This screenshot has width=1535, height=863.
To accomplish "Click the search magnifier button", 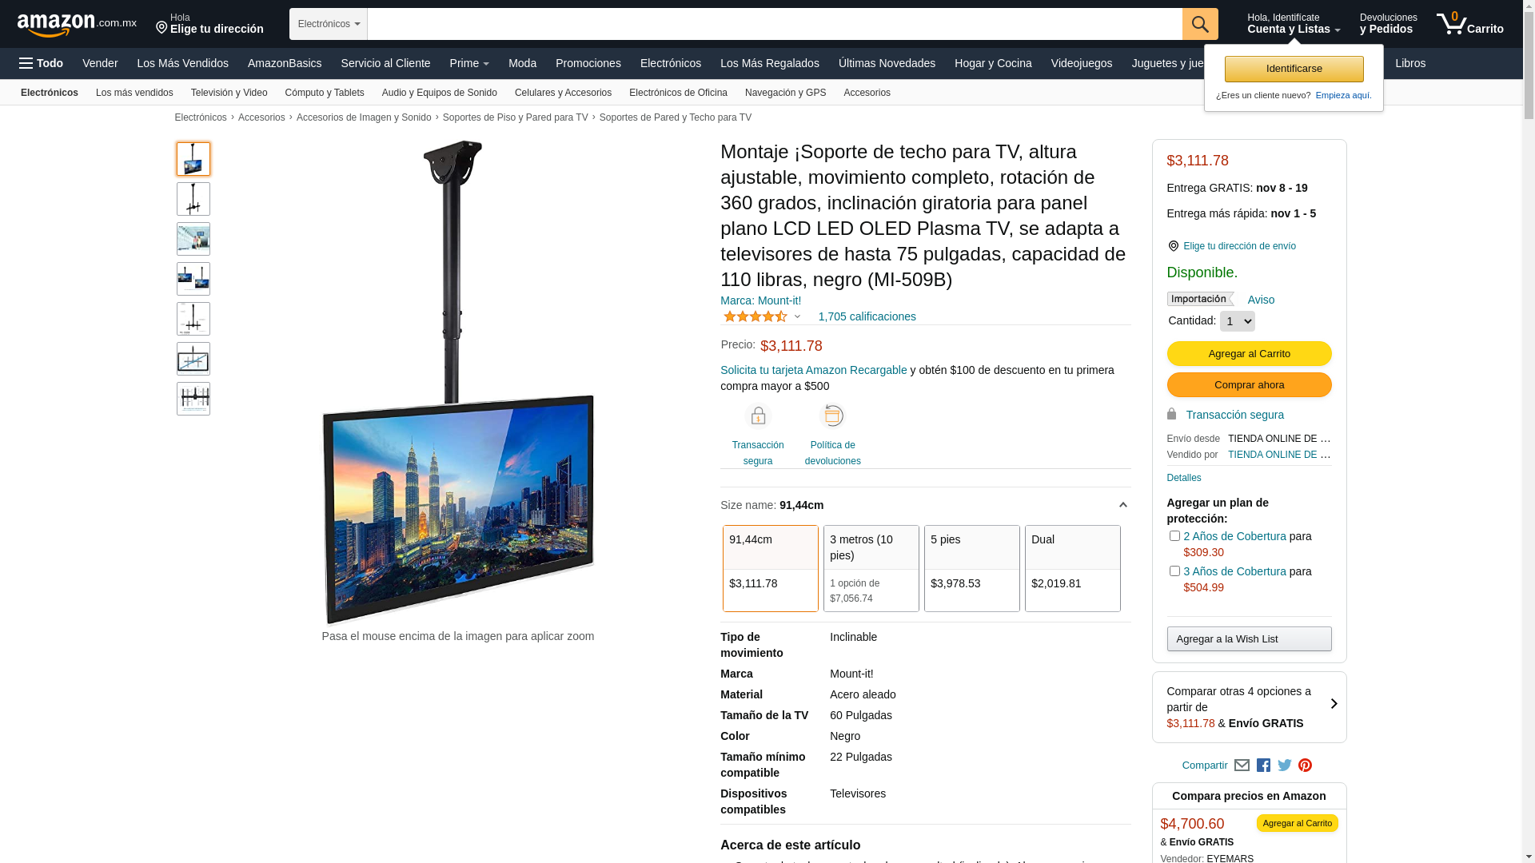I will [1200, 24].
